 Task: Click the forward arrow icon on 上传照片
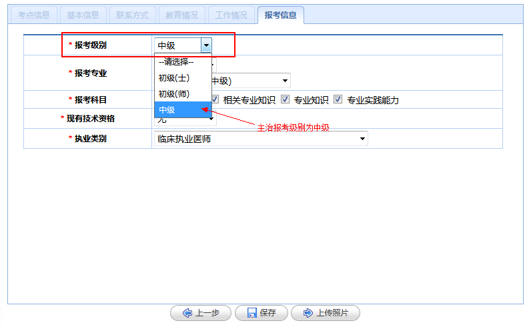coord(308,313)
